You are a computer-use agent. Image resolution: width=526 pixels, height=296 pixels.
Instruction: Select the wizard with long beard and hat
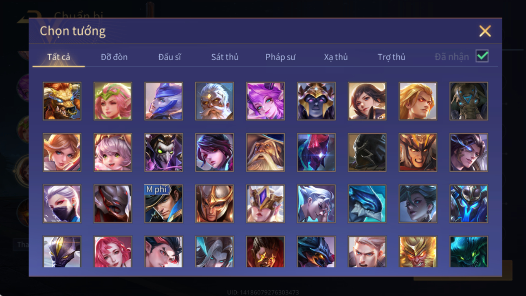(x=265, y=152)
